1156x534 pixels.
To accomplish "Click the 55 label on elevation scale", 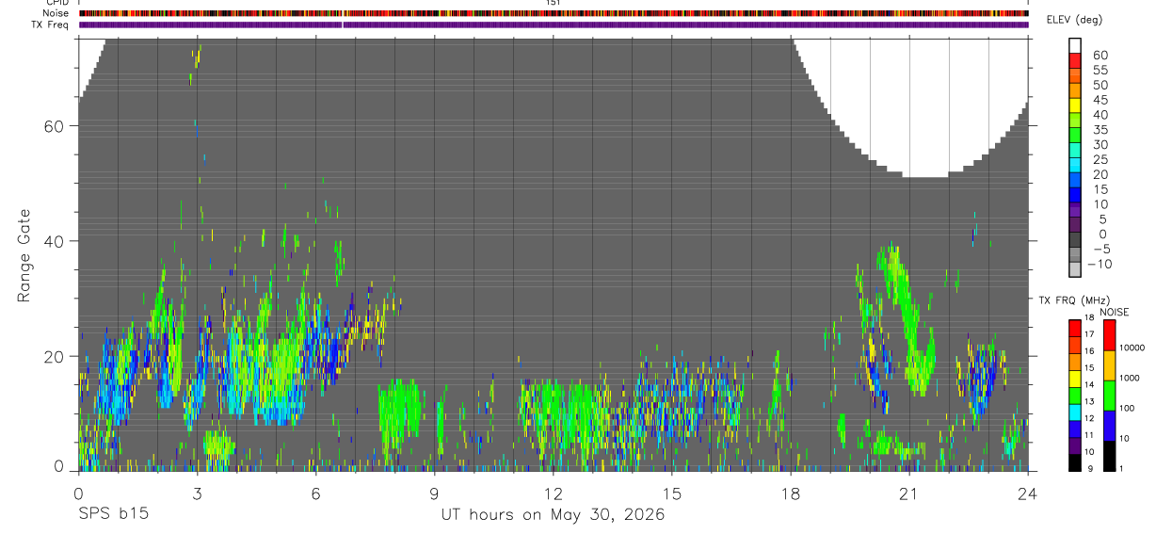I will point(1100,71).
